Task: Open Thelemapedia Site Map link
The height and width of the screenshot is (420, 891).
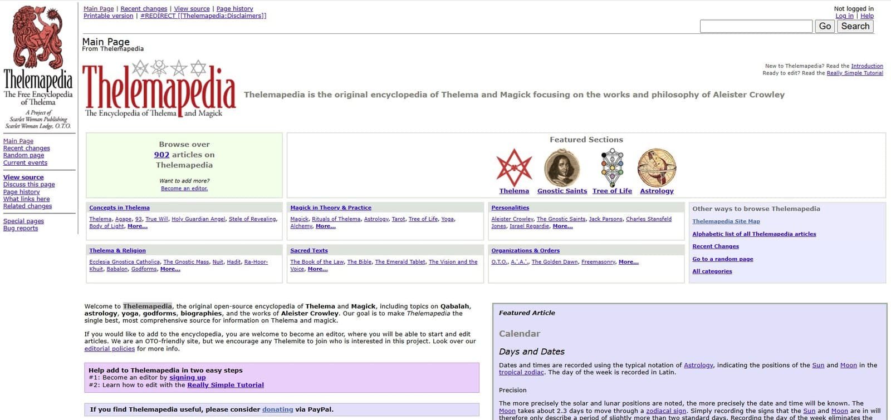Action: click(x=726, y=221)
